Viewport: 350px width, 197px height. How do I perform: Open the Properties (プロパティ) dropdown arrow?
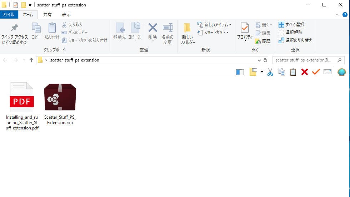click(245, 40)
